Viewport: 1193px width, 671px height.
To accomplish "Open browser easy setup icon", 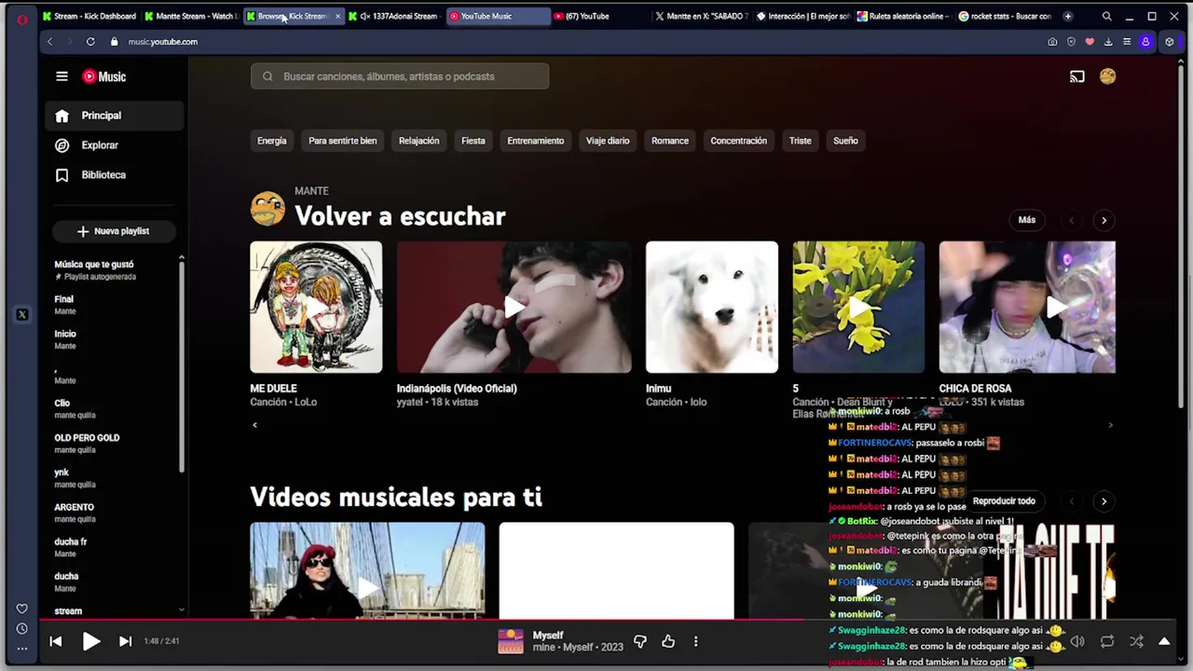I will (x=1127, y=41).
